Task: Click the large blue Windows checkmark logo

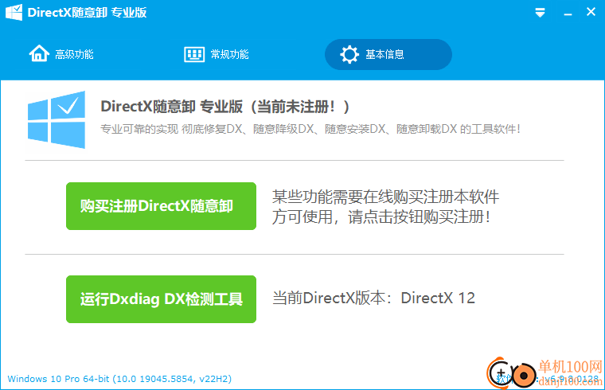Action: point(57,120)
